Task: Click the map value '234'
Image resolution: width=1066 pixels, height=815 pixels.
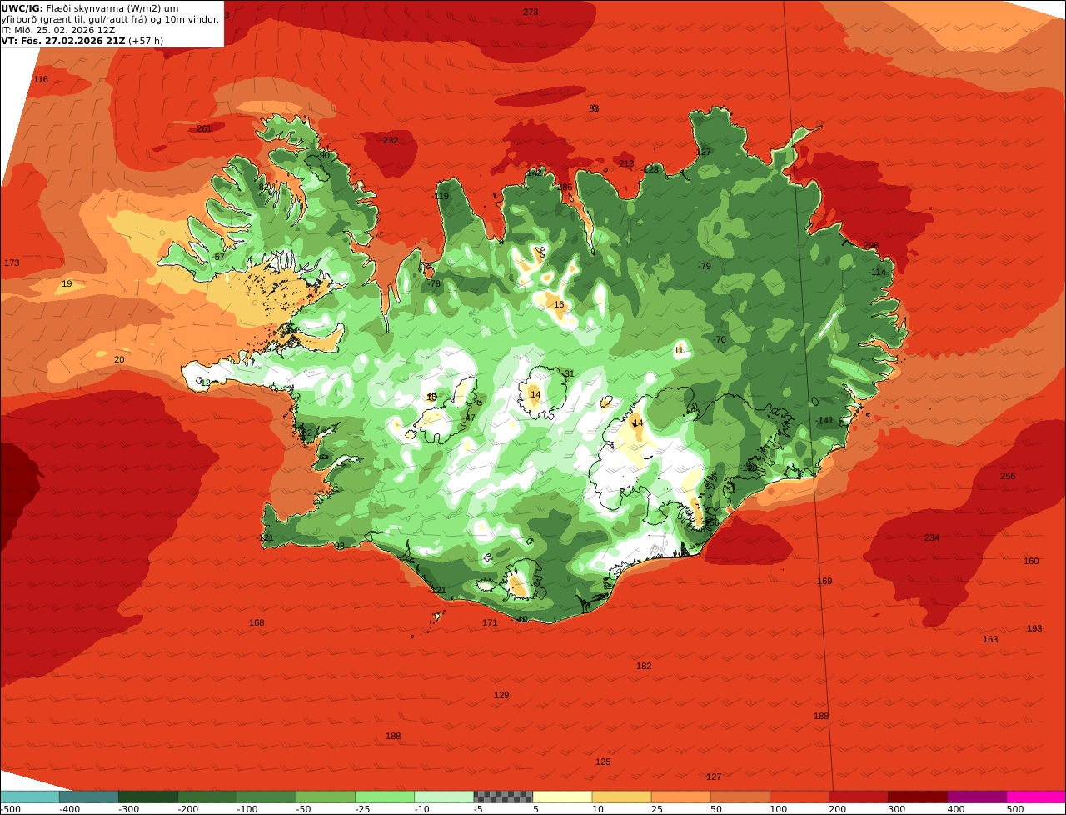Action: coord(932,537)
